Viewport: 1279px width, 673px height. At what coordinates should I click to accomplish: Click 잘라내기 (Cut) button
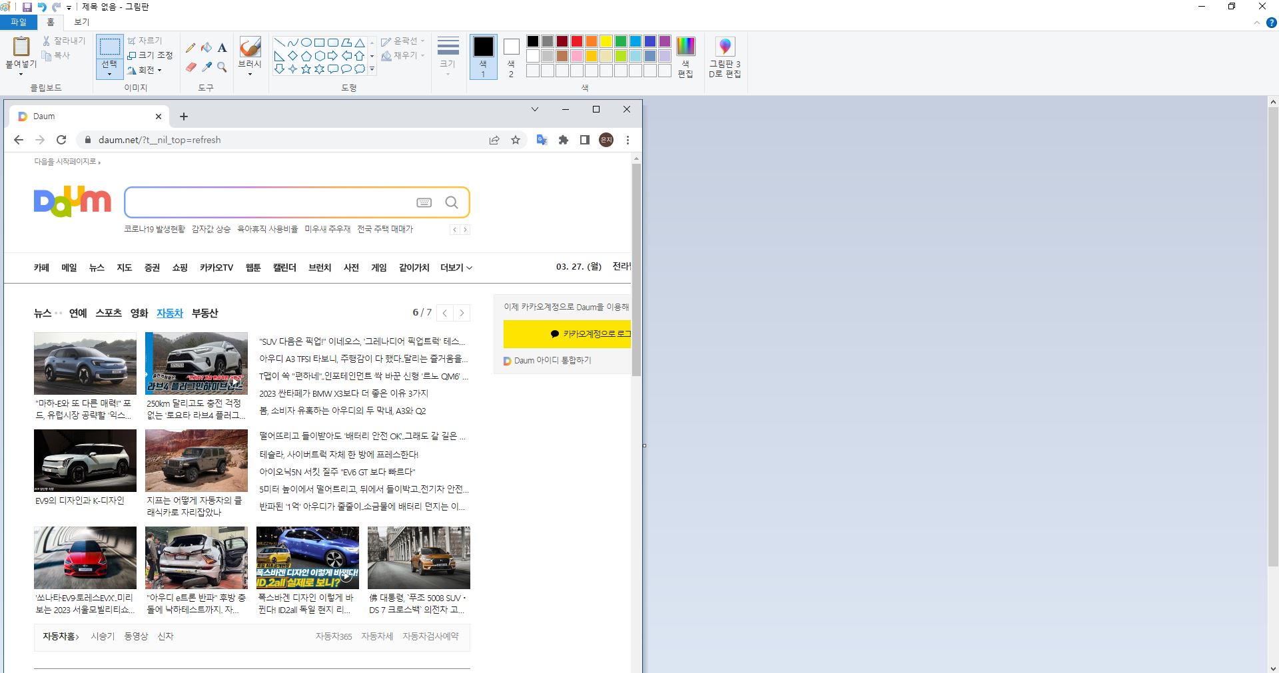pyautogui.click(x=64, y=41)
